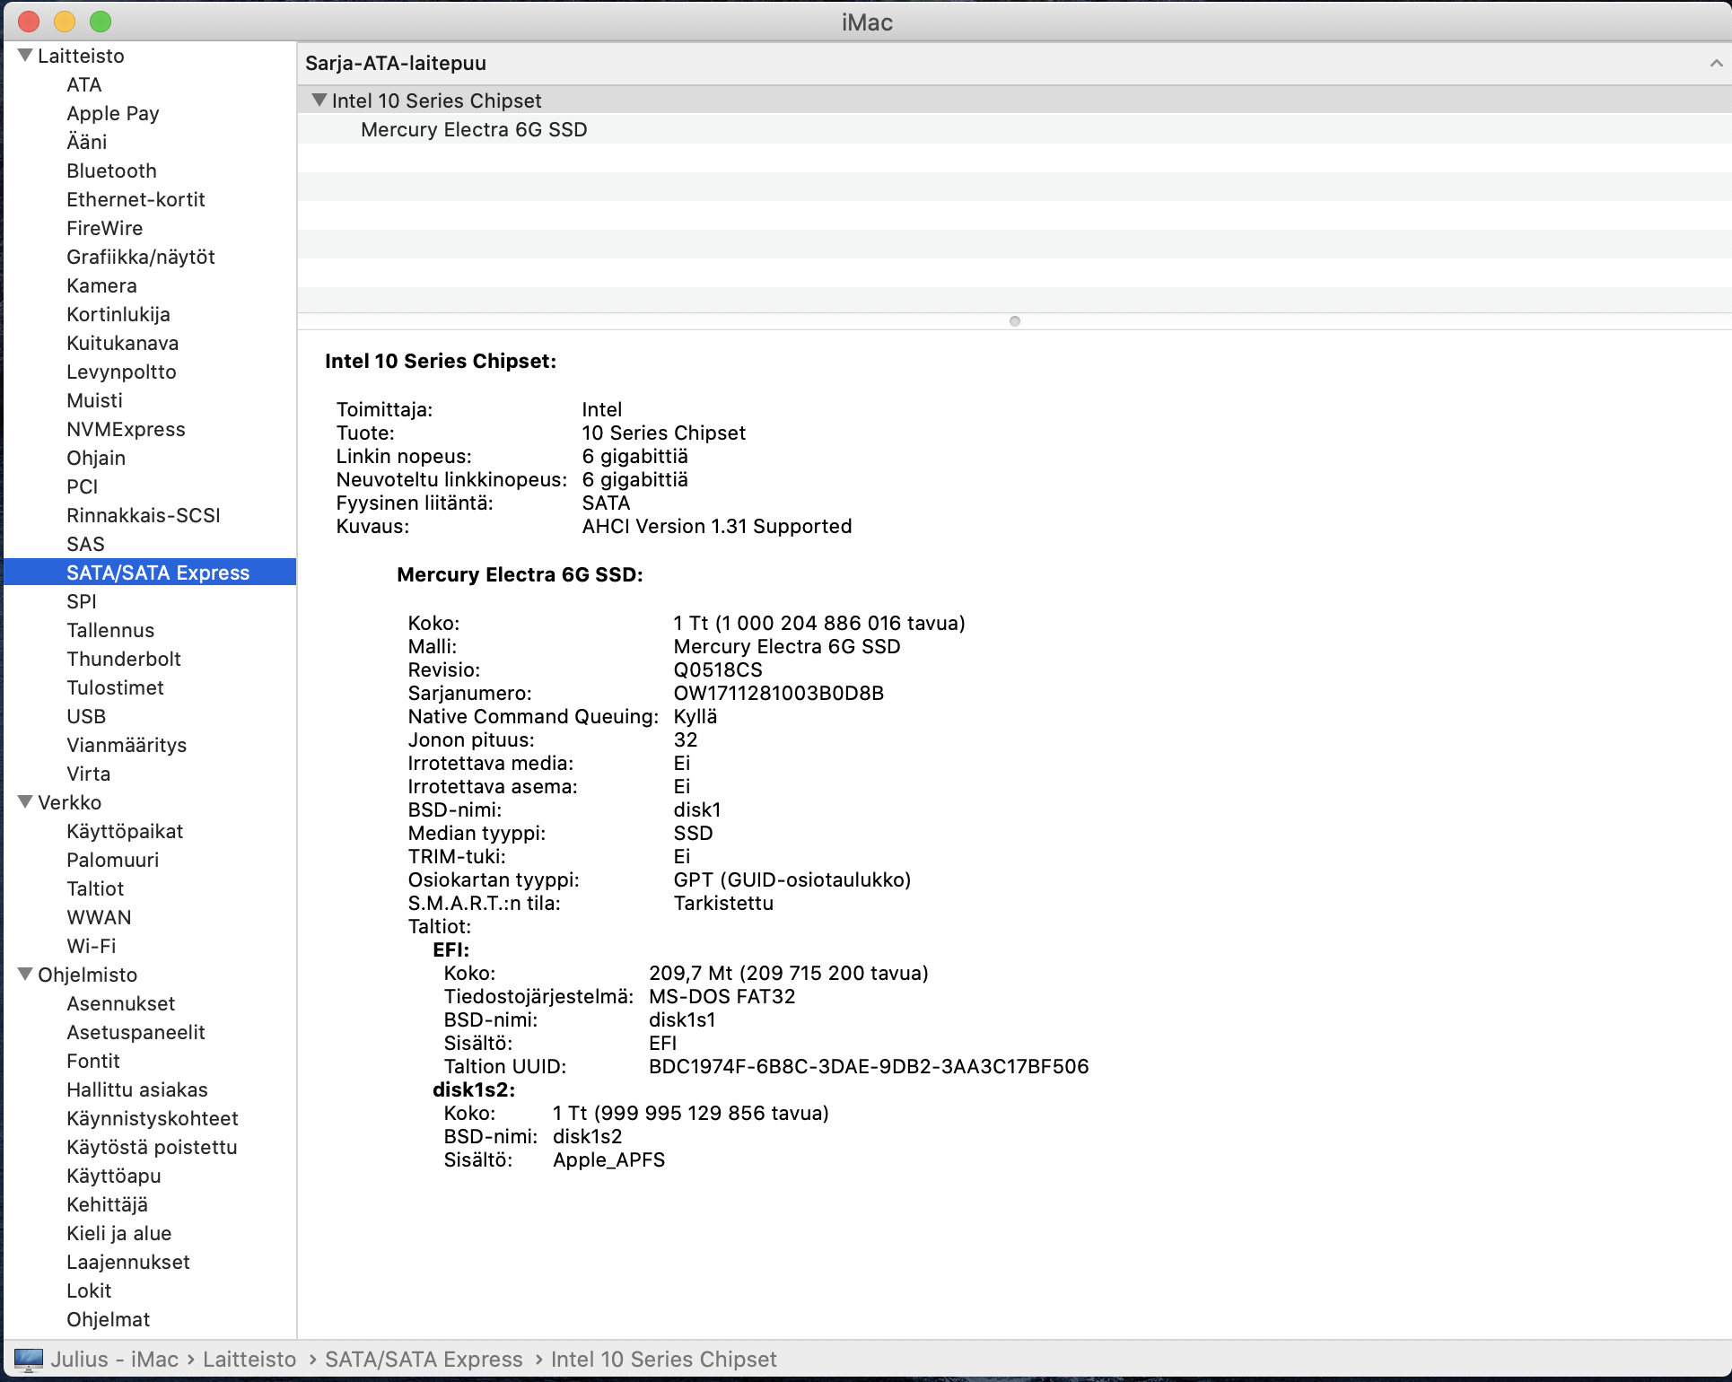Screen dimensions: 1732x1382
Task: Click volume UUID BDC1974F-6B8C-3DAE-9DB2-3AA3C17BF506
Action: (869, 1066)
